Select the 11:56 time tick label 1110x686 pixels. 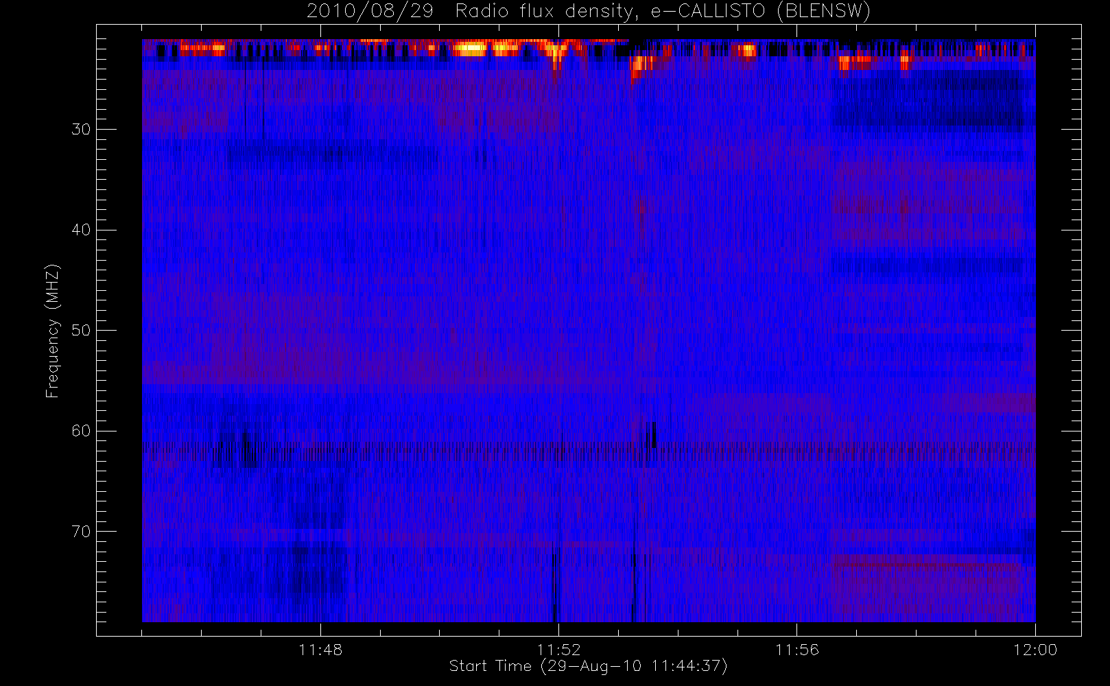click(x=796, y=650)
